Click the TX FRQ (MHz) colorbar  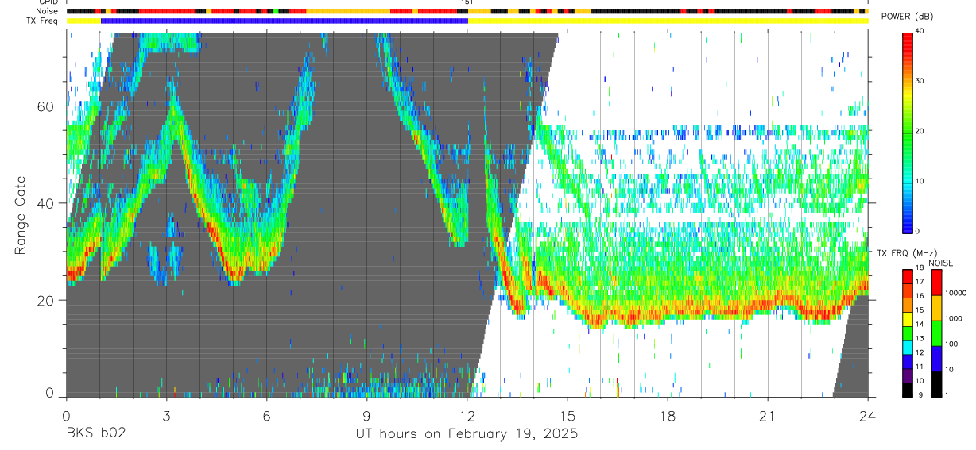click(x=908, y=333)
